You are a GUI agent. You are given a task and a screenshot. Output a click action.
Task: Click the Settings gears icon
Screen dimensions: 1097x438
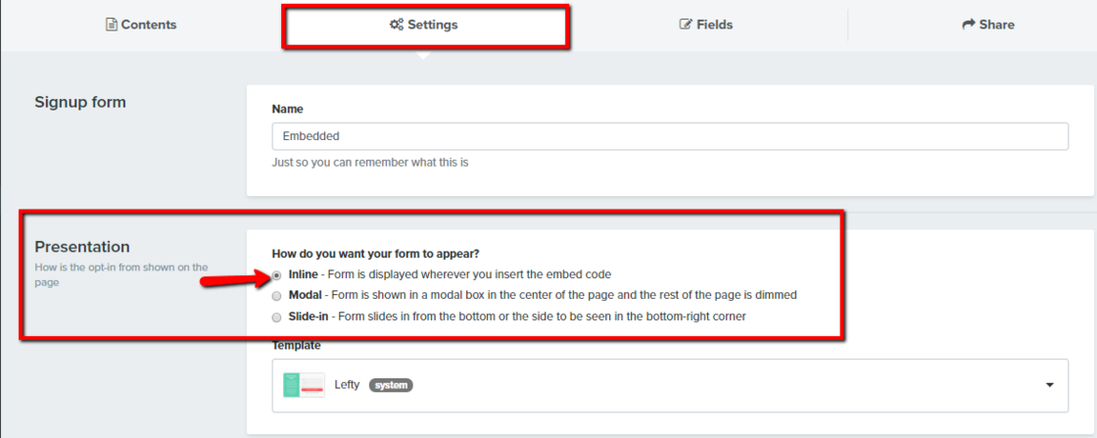(397, 24)
